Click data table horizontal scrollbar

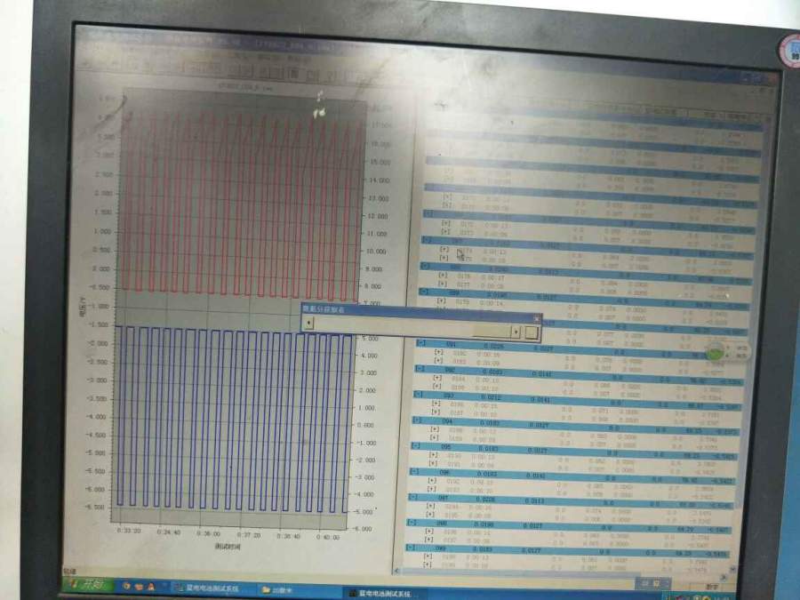click(x=561, y=574)
